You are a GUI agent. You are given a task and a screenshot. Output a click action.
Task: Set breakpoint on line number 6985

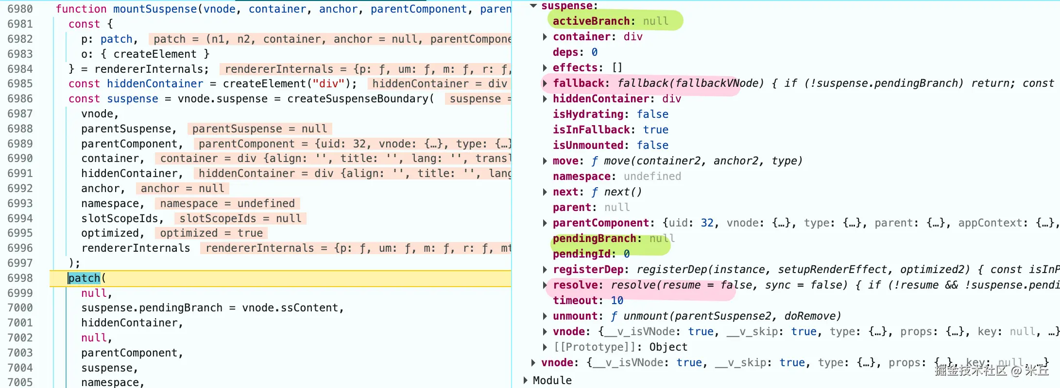tap(20, 83)
